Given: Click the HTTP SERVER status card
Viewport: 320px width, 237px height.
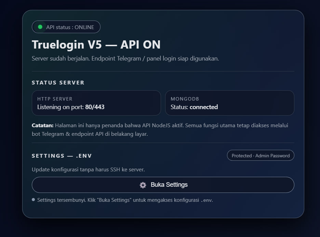Looking at the screenshot, I should [96, 103].
